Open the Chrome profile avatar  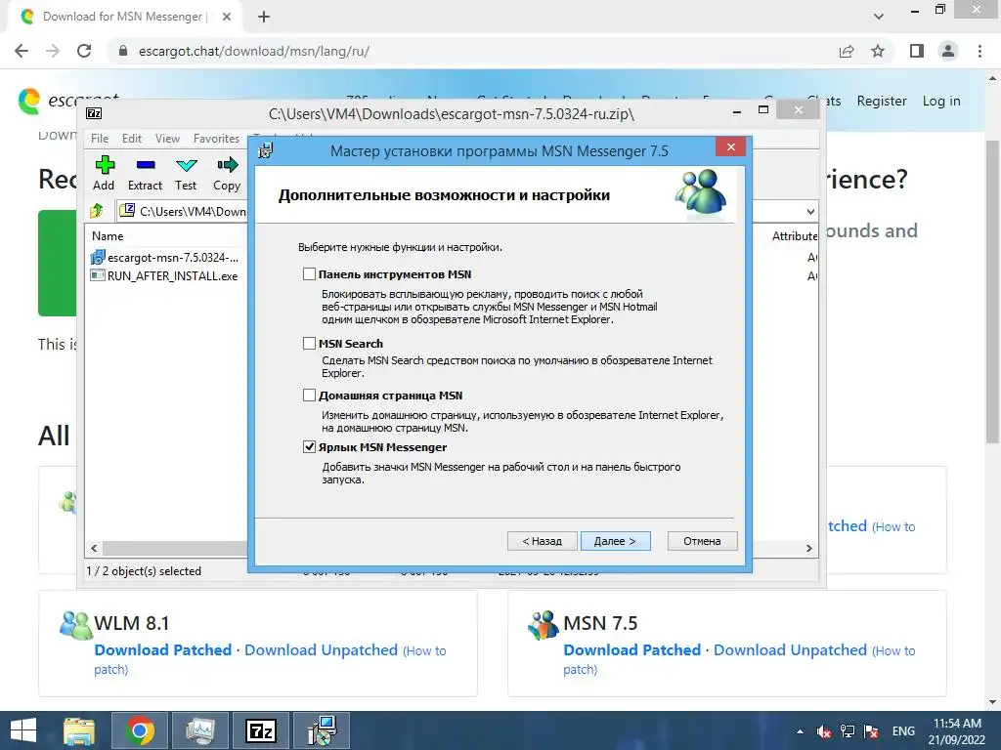tap(948, 51)
